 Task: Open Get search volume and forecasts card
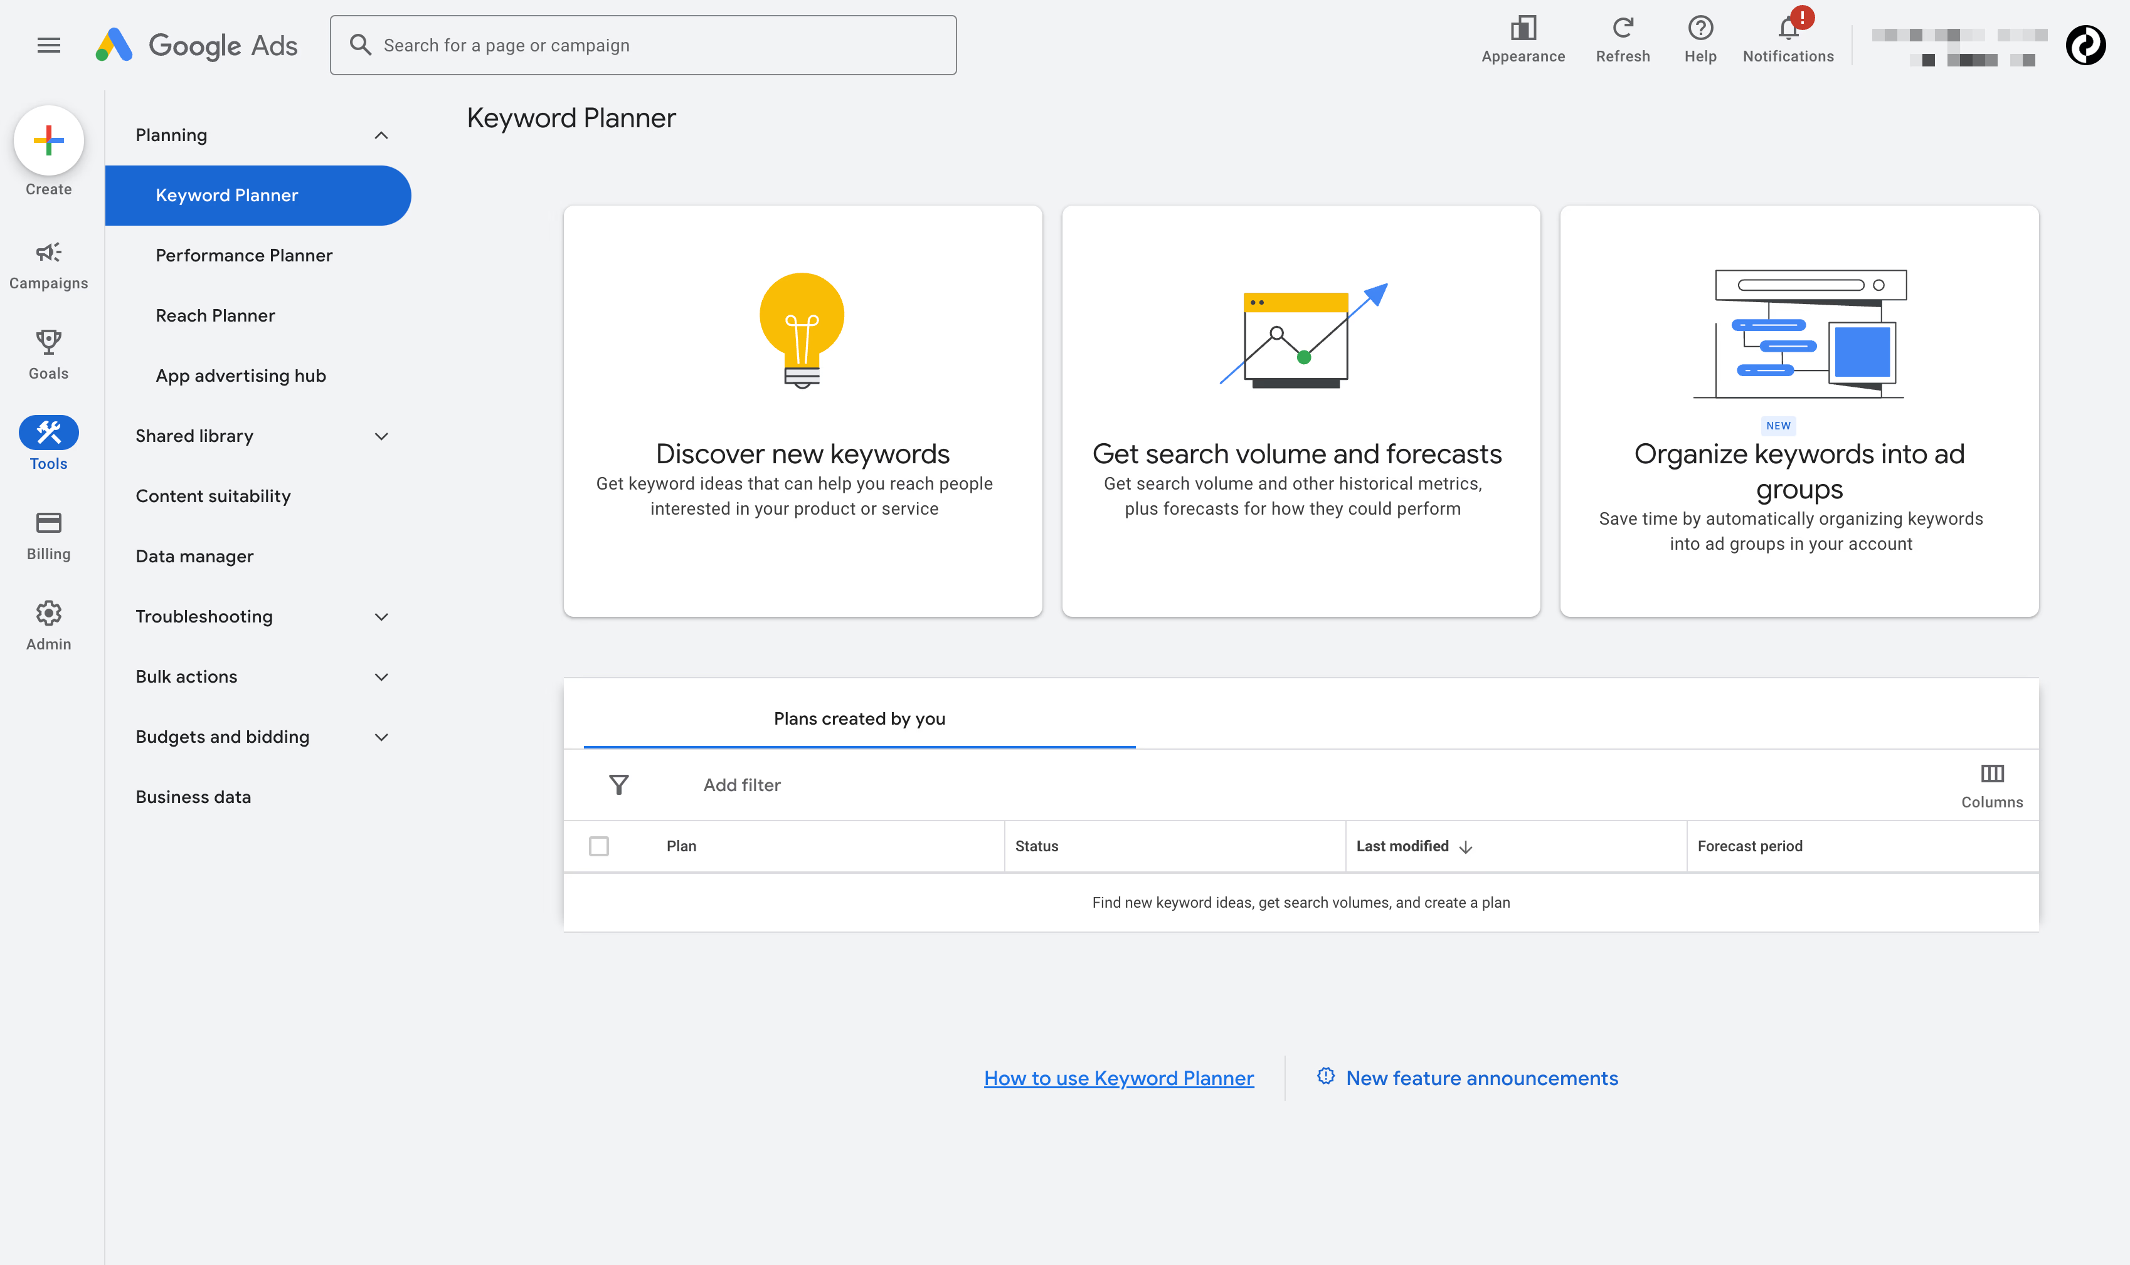pos(1300,411)
